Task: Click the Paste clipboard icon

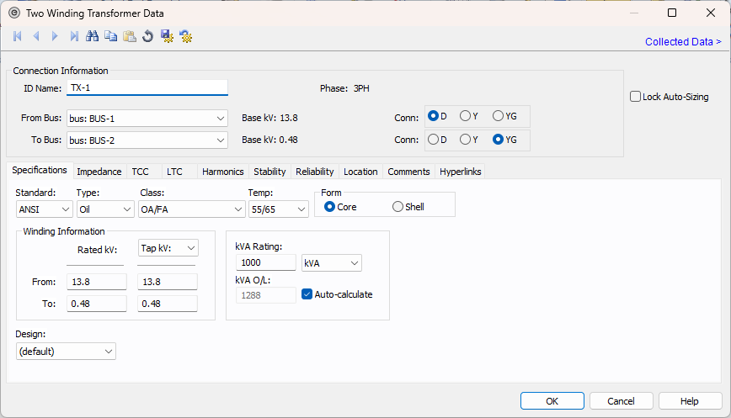Action: pyautogui.click(x=130, y=36)
